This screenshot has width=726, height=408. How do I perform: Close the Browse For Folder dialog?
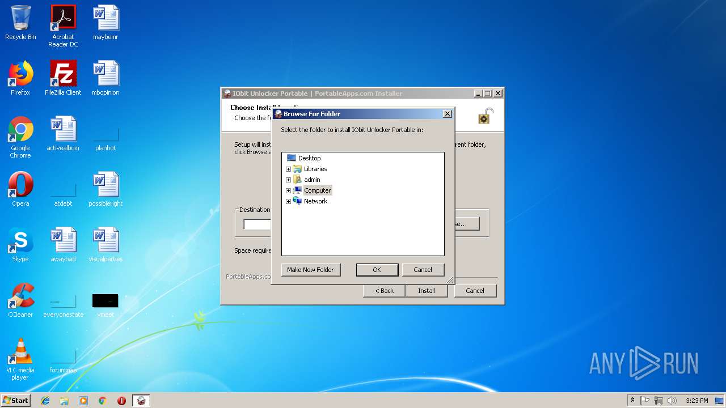coord(447,114)
